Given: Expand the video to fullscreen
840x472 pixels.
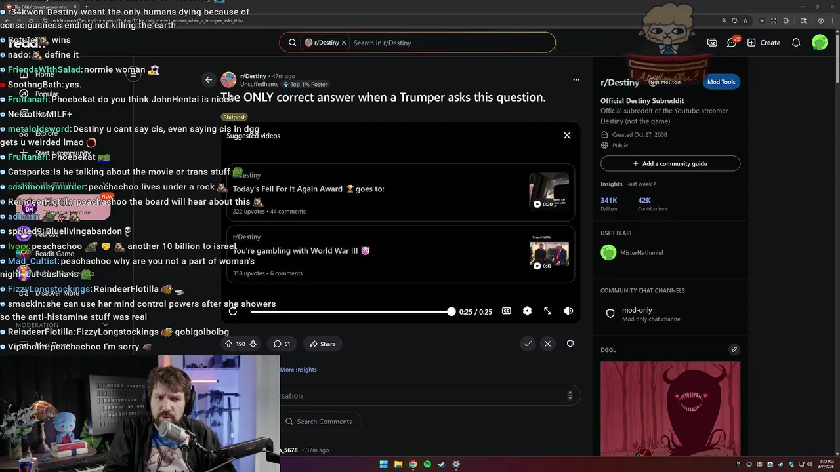Looking at the screenshot, I should pyautogui.click(x=548, y=311).
